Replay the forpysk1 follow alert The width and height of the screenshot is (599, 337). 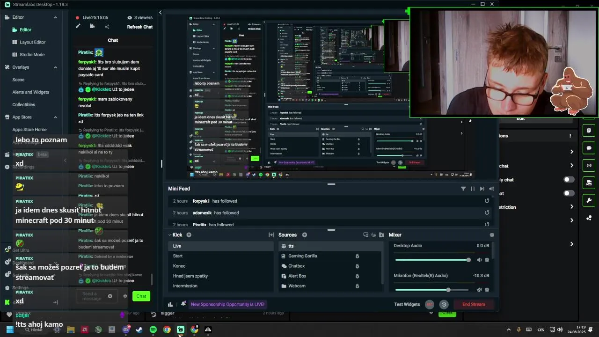487,201
